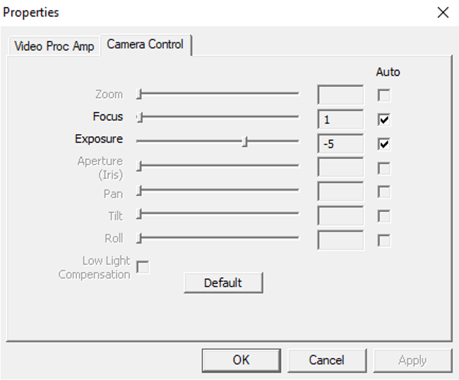This screenshot has height=380, width=459.
Task: Uncheck the Exposure Auto checkbox
Action: 383,144
